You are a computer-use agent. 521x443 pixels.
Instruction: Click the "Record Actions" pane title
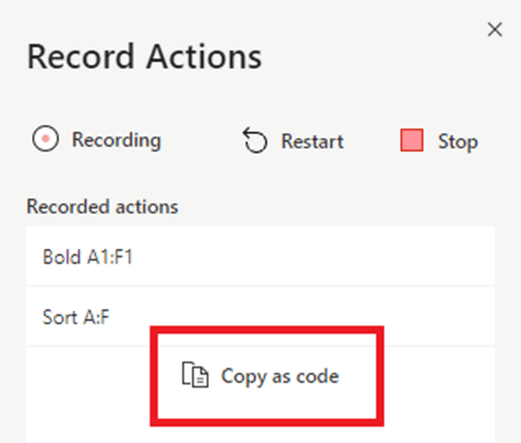coord(145,57)
